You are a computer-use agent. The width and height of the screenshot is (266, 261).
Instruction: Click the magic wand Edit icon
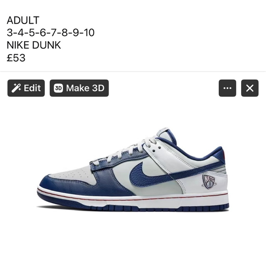[16, 88]
